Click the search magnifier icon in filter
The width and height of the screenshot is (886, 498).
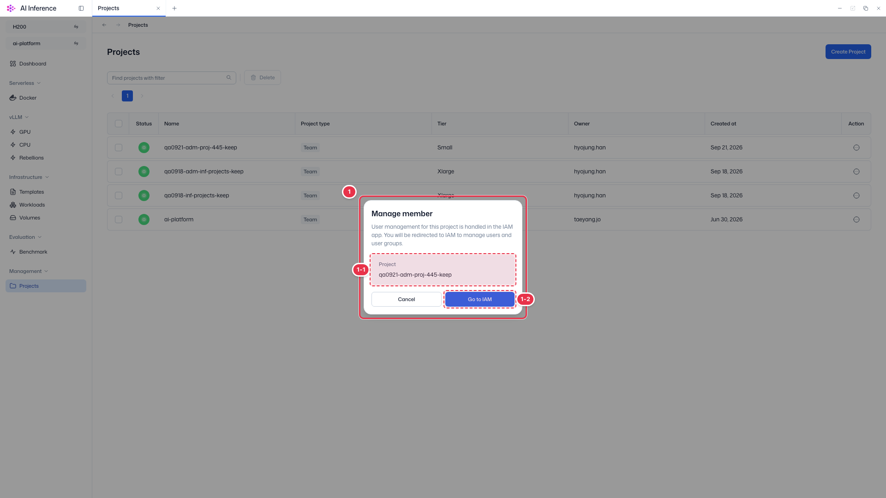(229, 77)
